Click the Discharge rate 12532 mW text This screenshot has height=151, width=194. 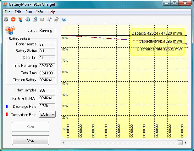click(159, 49)
